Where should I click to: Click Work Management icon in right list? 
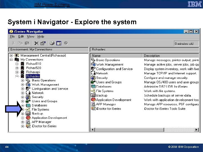coord(93,64)
